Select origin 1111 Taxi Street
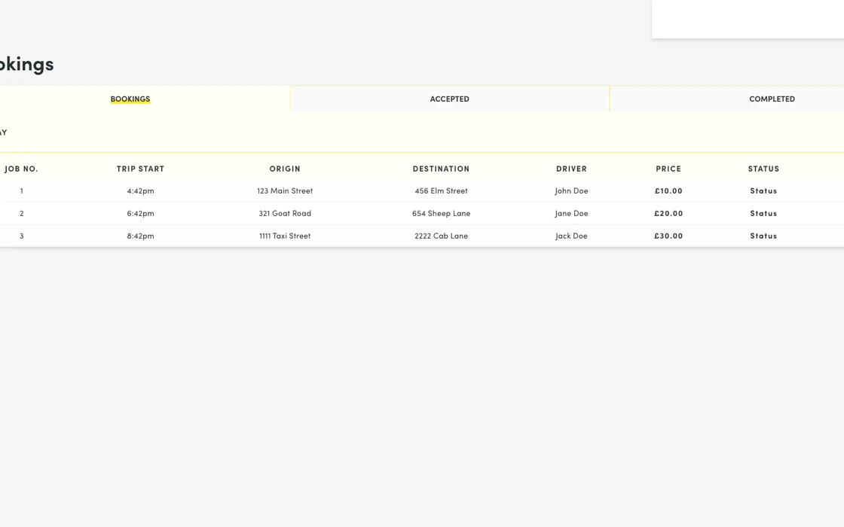 point(285,236)
